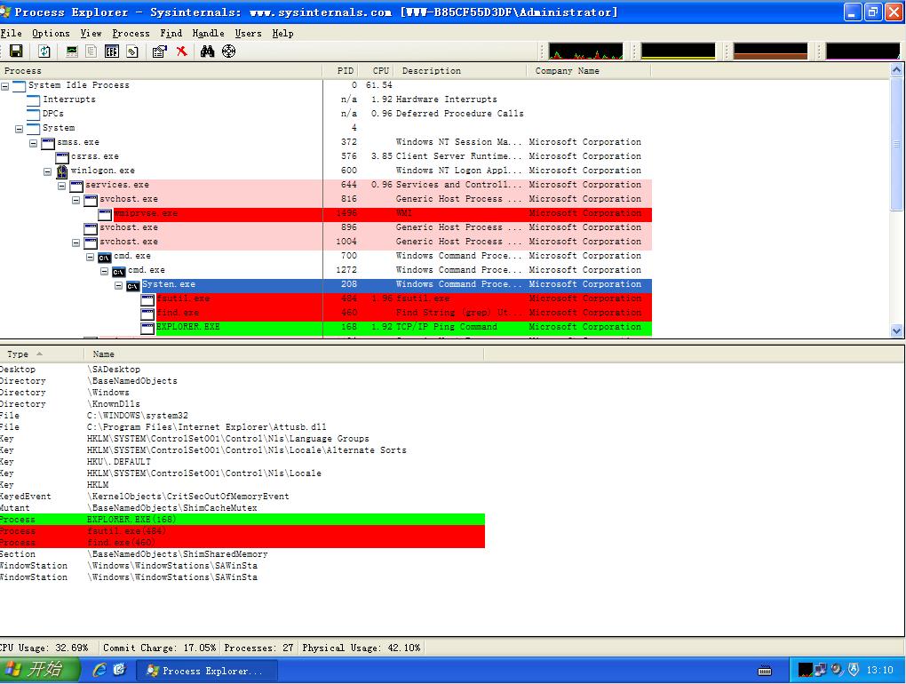This screenshot has height=684, width=906.
Task: Sort by the PID column header
Action: [x=340, y=70]
